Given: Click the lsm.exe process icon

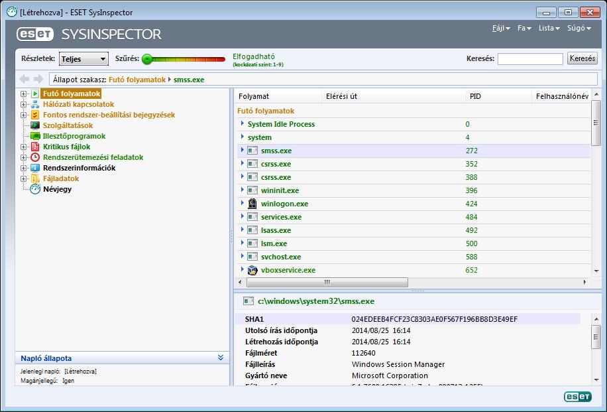Looking at the screenshot, I should click(x=252, y=243).
